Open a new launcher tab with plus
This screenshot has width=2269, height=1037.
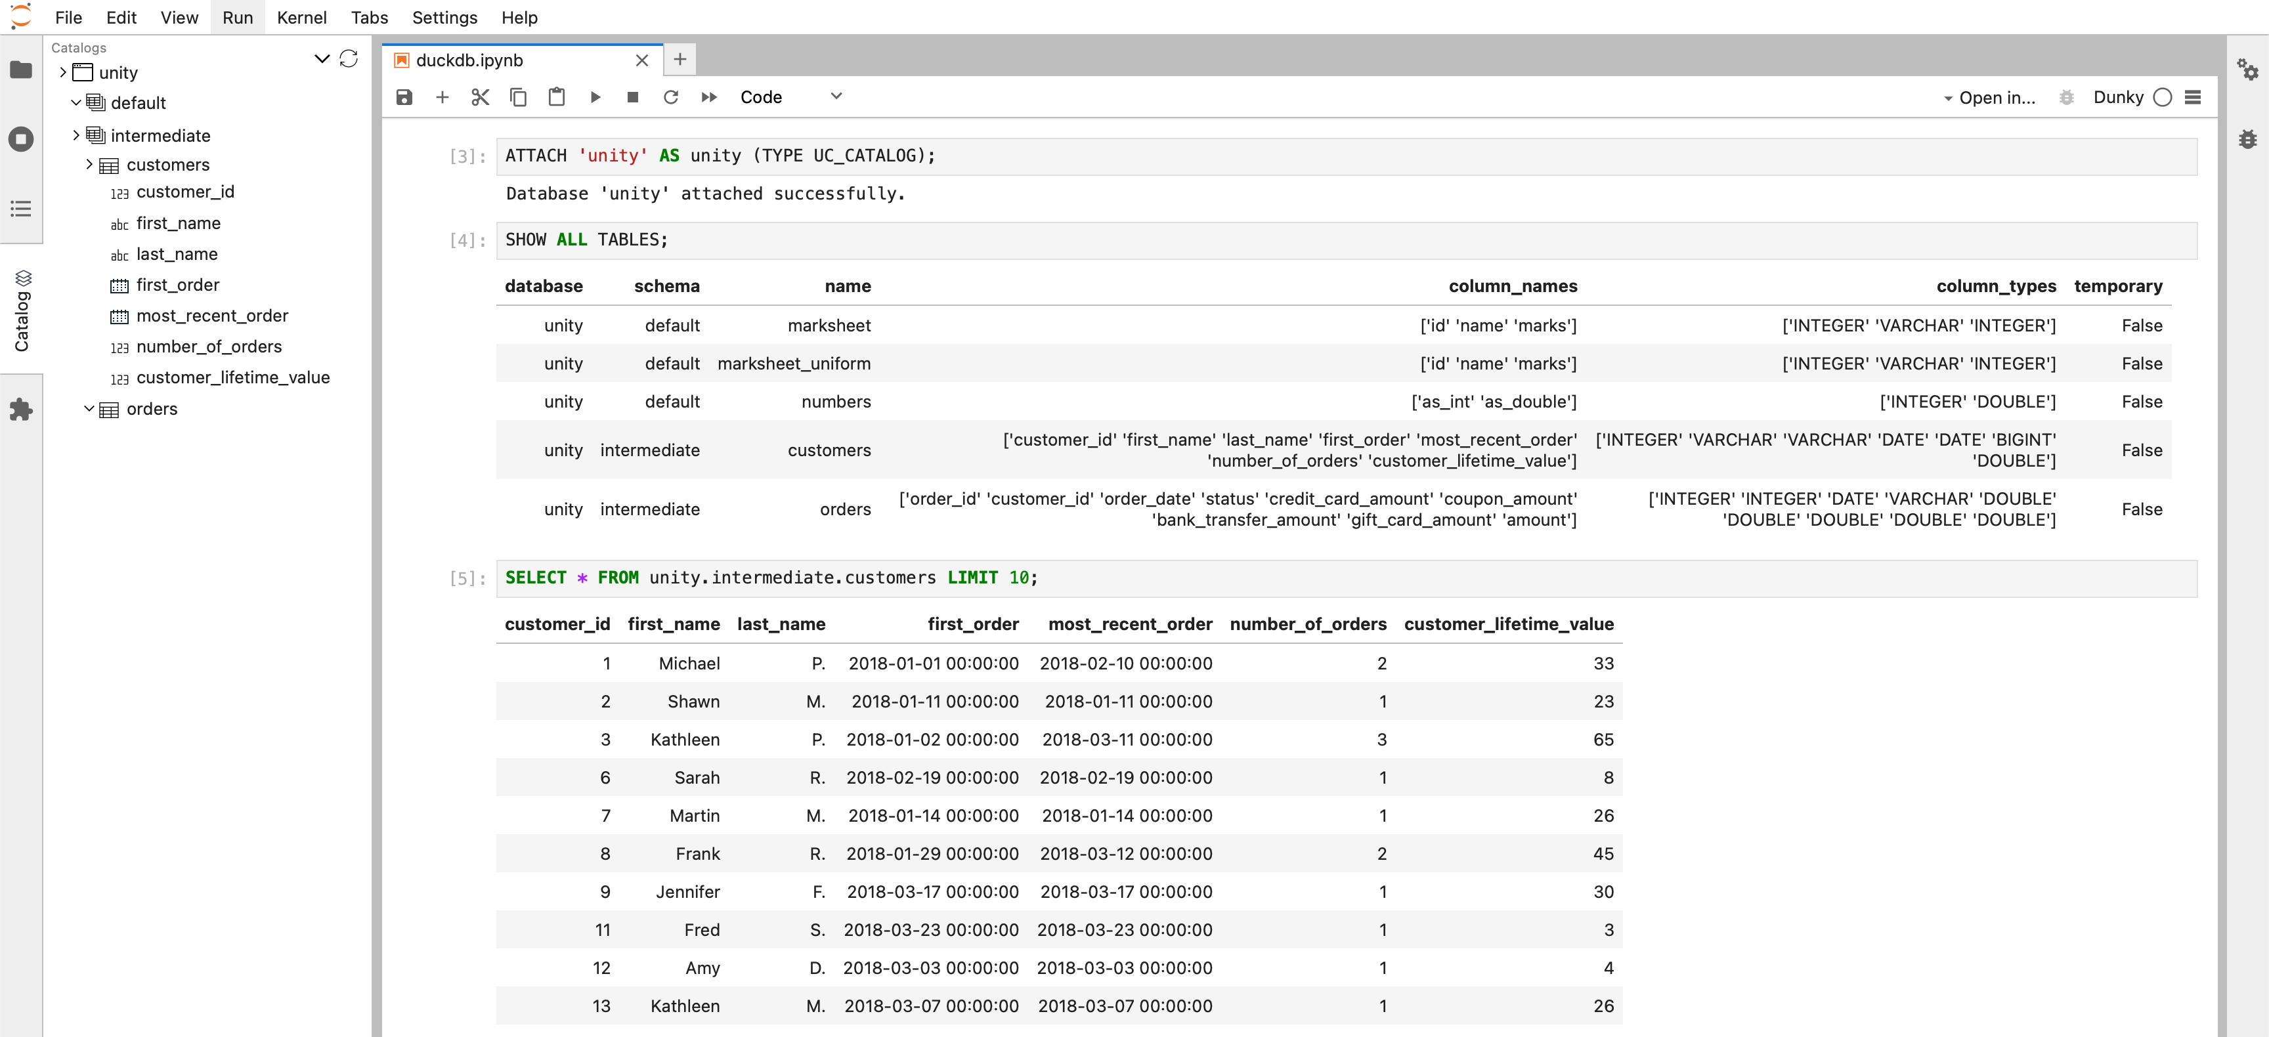[x=680, y=59]
